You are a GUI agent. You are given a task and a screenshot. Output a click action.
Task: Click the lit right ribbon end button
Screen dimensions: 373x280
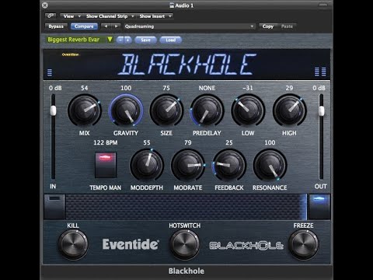[x=319, y=207]
